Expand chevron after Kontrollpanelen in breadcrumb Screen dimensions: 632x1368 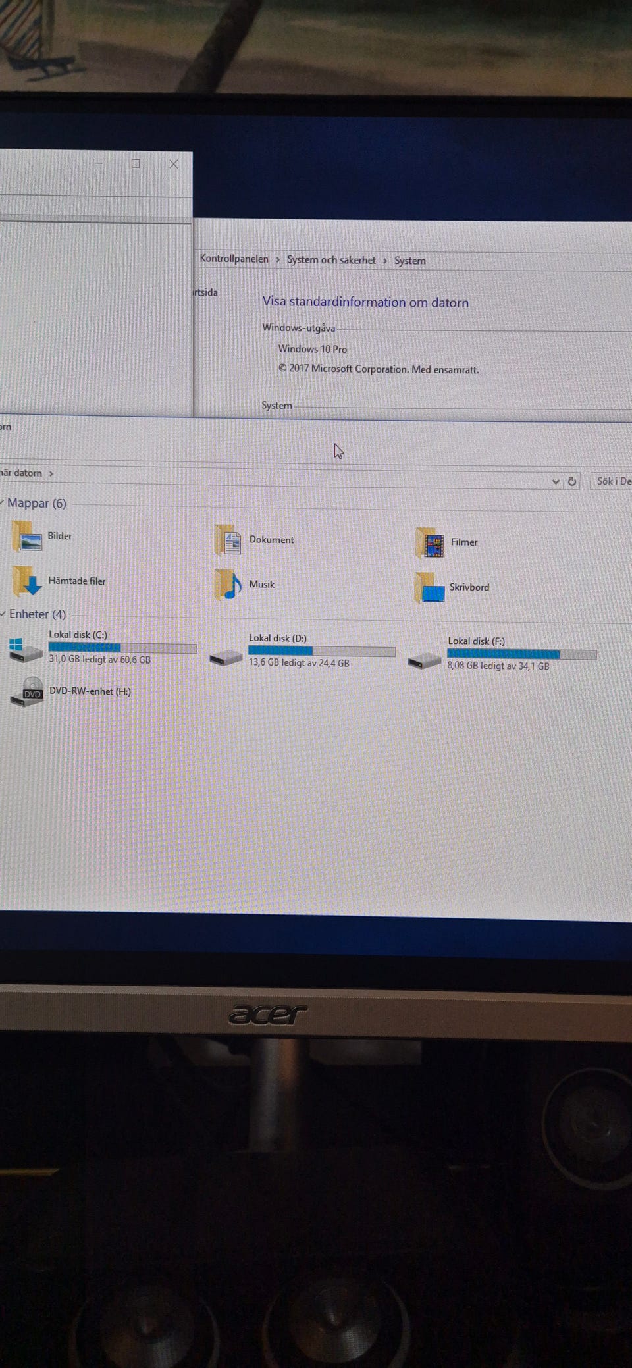click(278, 259)
